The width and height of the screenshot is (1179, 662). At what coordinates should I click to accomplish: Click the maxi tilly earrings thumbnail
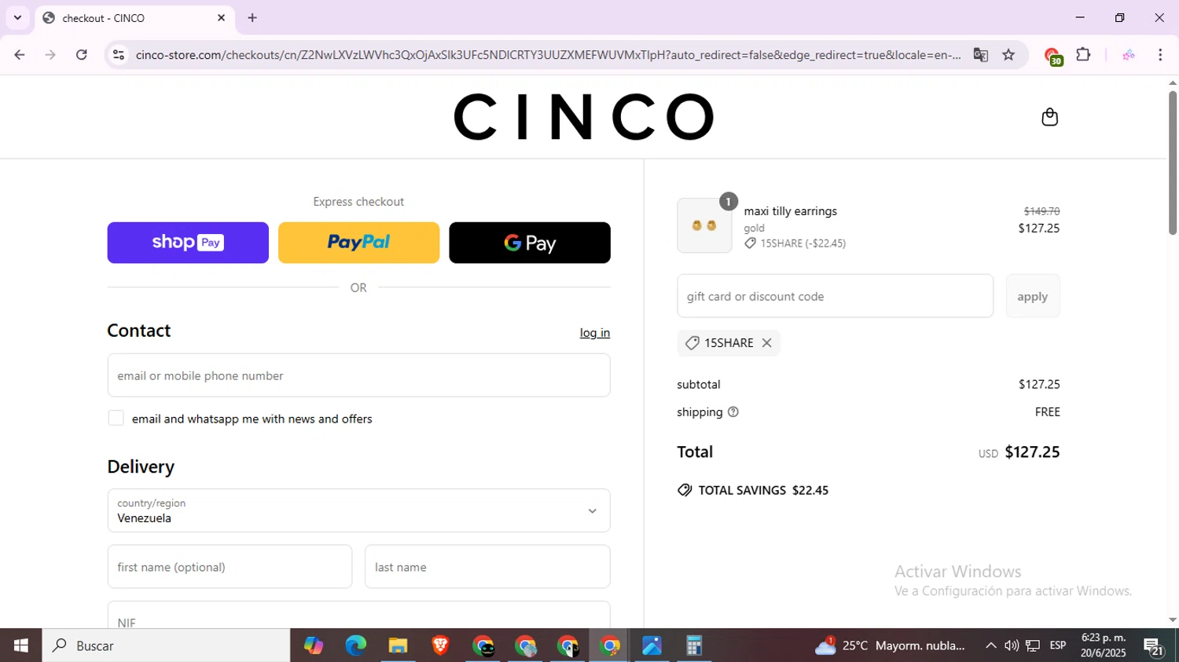(704, 225)
